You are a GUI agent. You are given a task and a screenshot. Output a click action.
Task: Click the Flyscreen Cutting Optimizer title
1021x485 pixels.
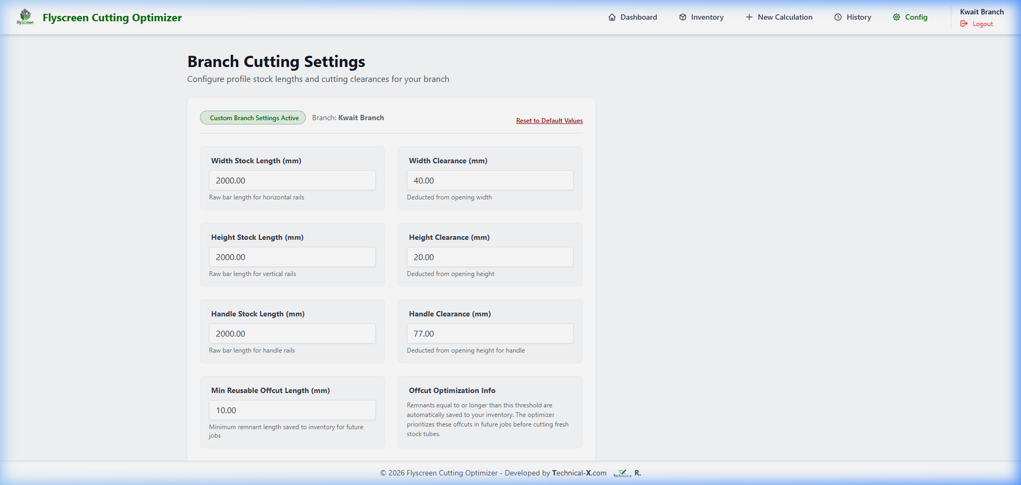tap(112, 17)
